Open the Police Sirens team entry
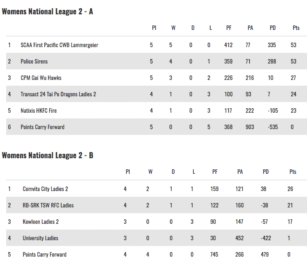307x264 pixels. 34,61
